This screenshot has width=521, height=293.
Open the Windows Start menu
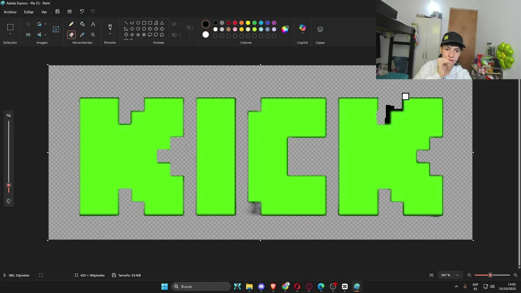(164, 286)
